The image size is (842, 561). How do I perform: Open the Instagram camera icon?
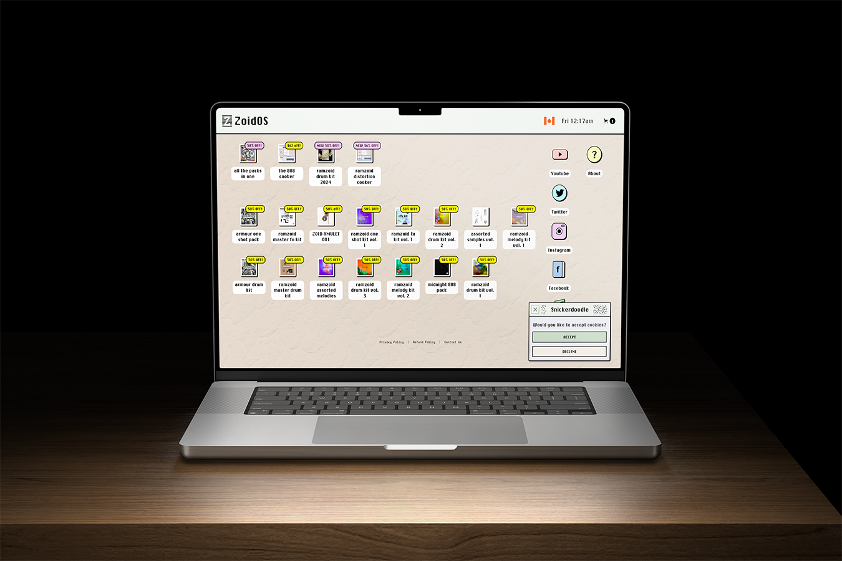coord(559,231)
